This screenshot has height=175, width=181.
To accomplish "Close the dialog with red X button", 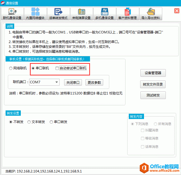I will (x=177, y=11).
